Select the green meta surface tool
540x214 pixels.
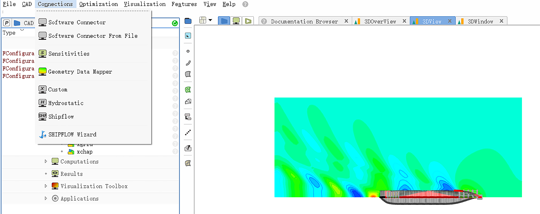[188, 90]
